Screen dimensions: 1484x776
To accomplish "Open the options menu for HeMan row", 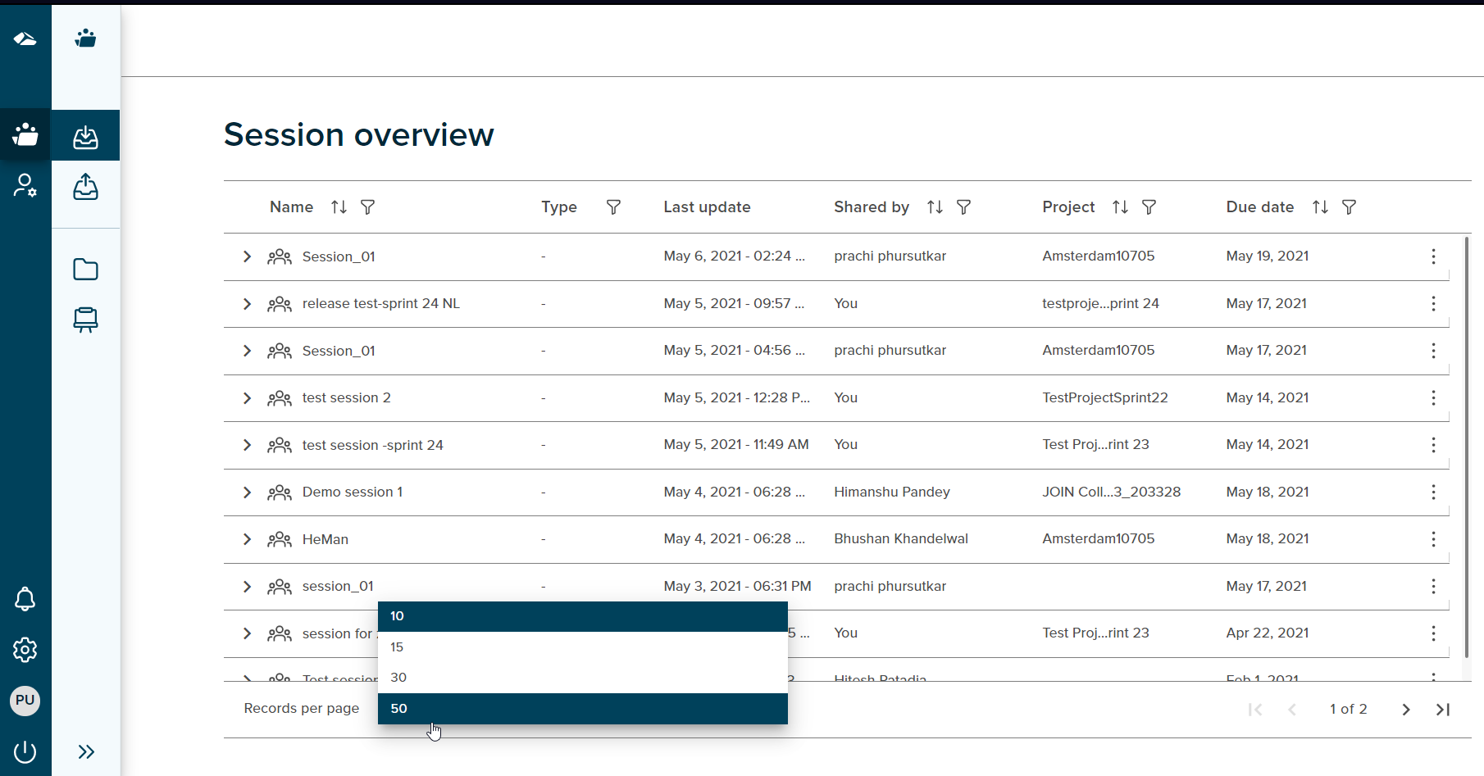I will click(x=1433, y=539).
